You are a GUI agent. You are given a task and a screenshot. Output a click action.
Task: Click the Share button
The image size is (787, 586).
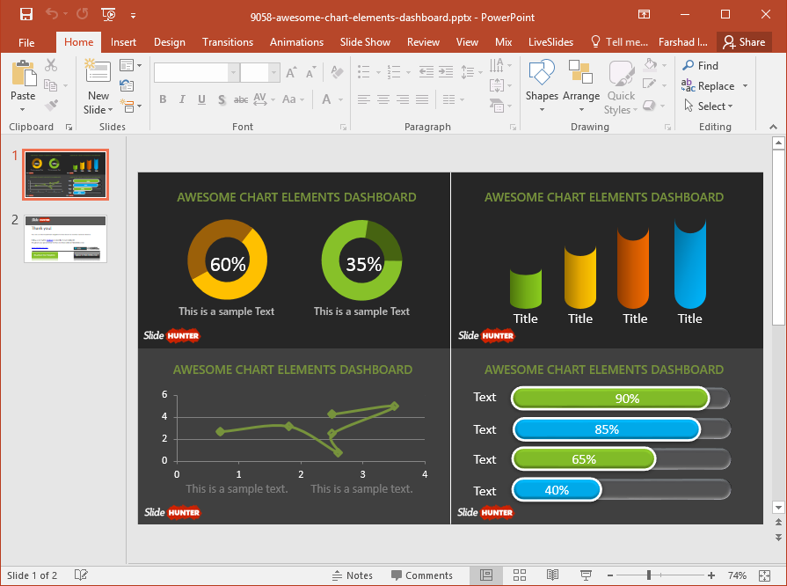coord(743,41)
